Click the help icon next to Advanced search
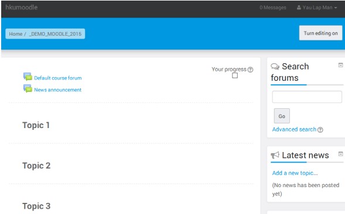This screenshot has width=345, height=214. 320,130
